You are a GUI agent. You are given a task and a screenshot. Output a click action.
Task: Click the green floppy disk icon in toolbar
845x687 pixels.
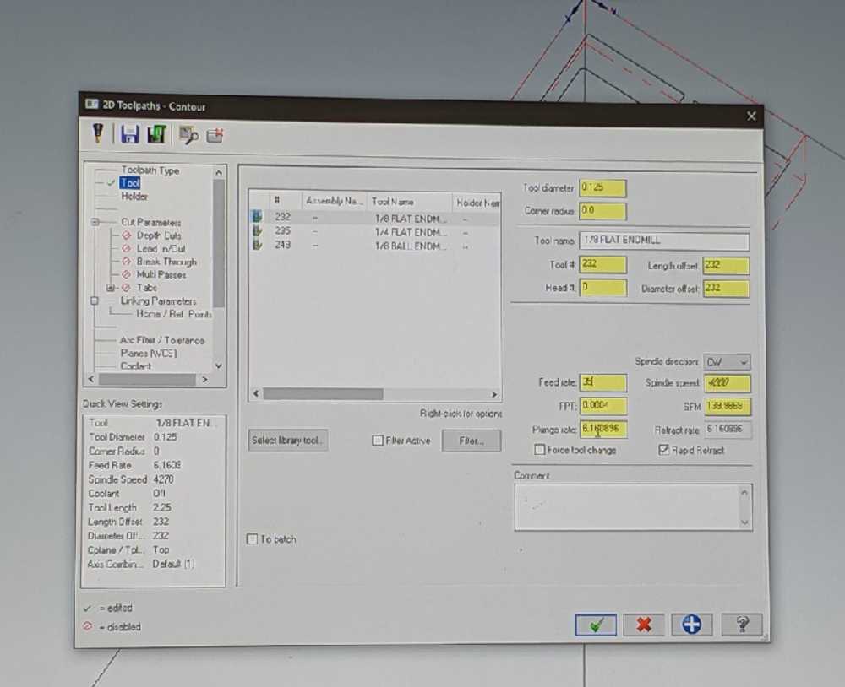[x=156, y=134]
